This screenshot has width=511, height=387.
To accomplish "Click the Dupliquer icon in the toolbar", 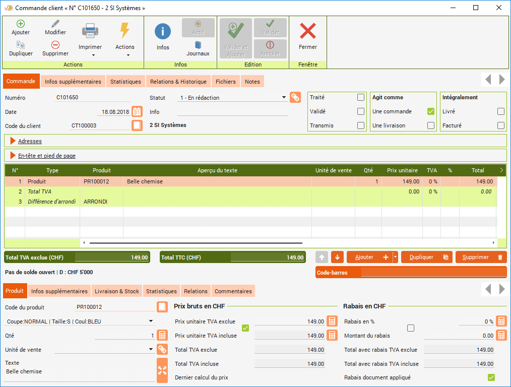I will [21, 45].
